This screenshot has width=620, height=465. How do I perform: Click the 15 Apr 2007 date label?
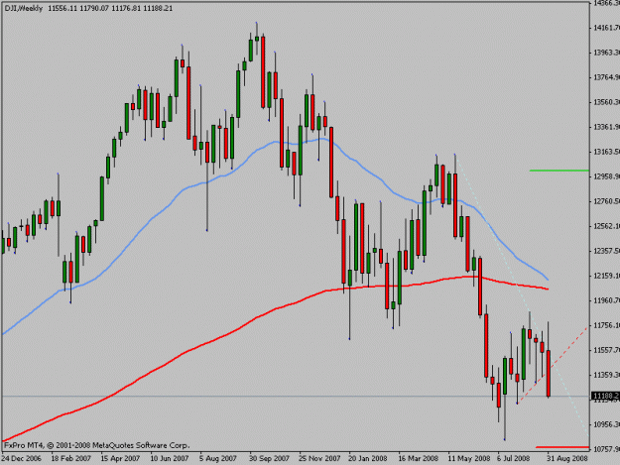[x=121, y=458]
